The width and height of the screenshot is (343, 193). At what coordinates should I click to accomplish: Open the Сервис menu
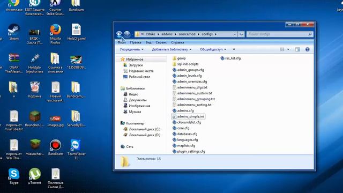(161, 42)
